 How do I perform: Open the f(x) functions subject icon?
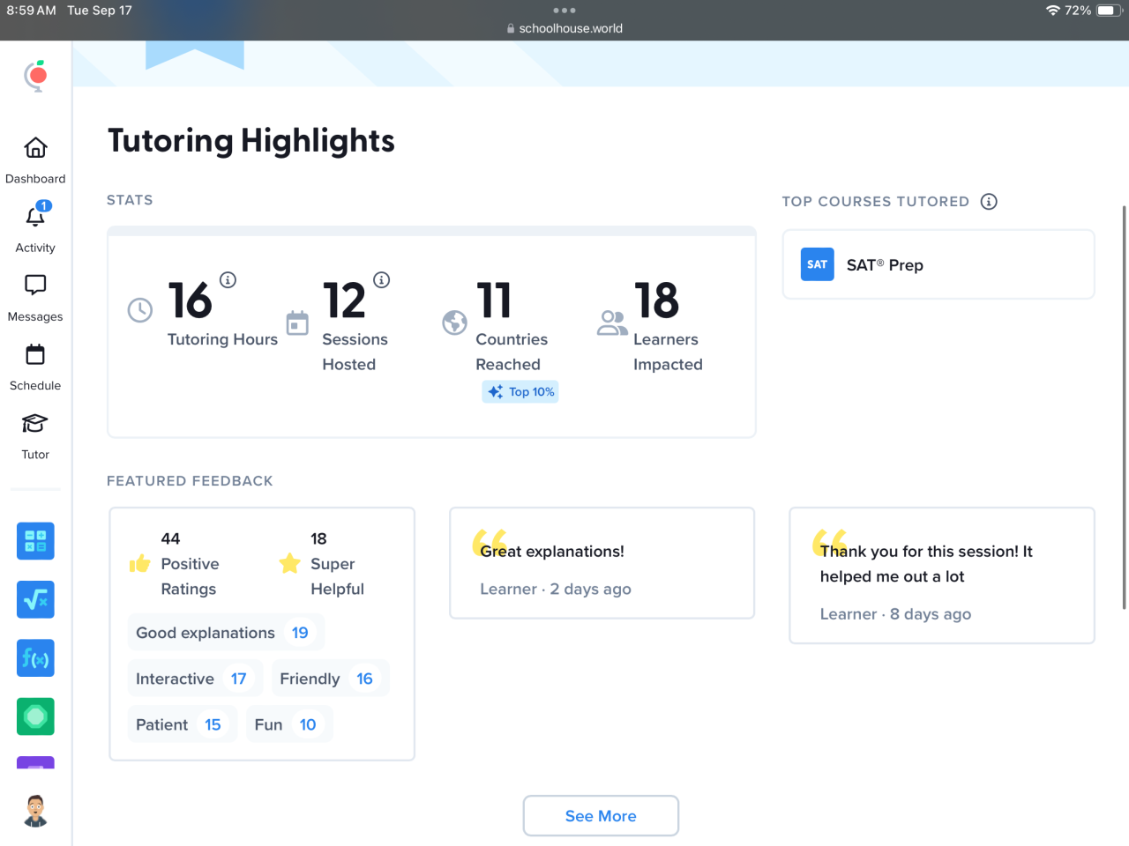pos(35,658)
